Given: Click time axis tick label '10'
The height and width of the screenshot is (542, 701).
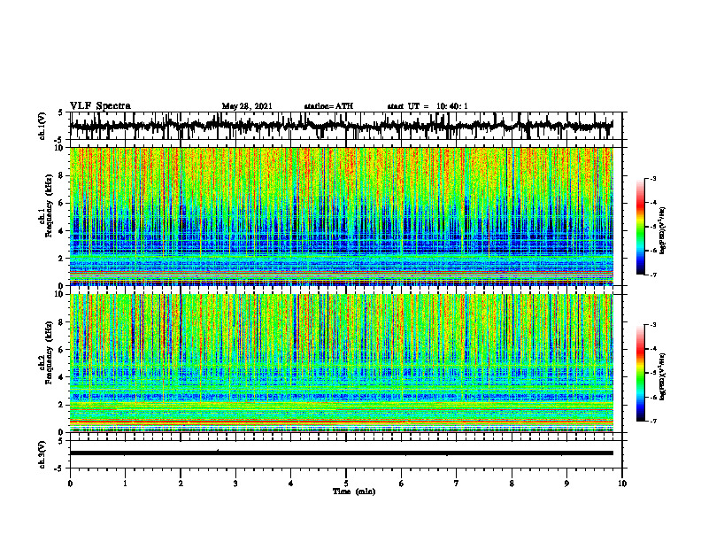Looking at the screenshot, I should pos(622,484).
